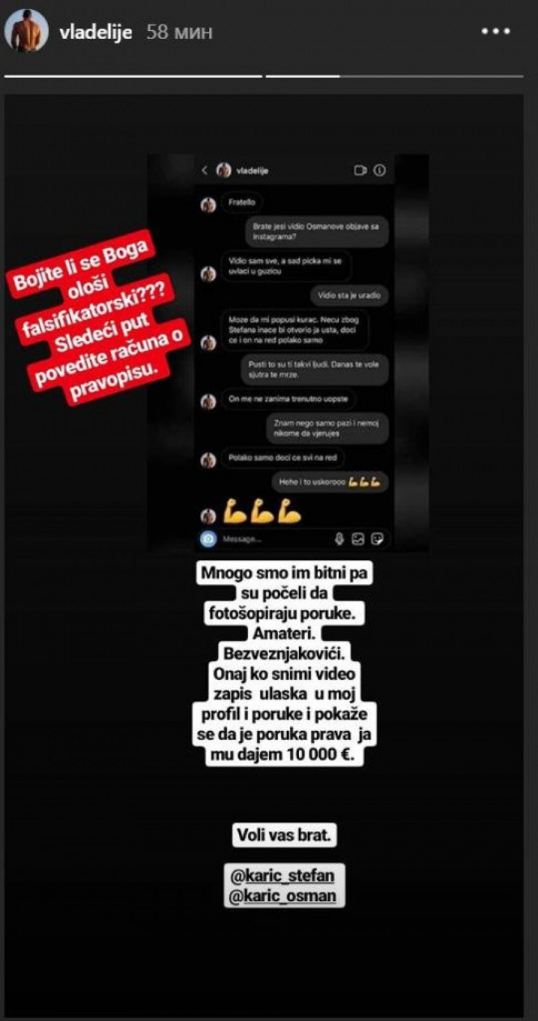
Task: Open the gallery image picker icon
Action: tap(357, 539)
